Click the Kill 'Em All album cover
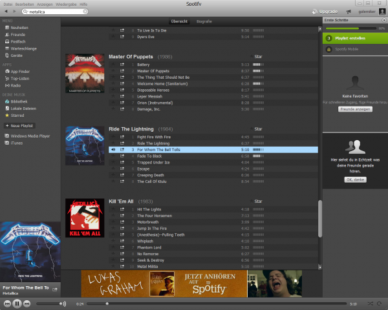 (x=85, y=218)
